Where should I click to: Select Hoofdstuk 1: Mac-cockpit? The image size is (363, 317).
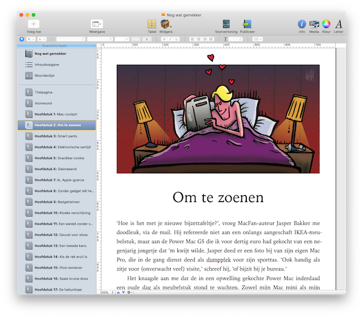pos(56,114)
